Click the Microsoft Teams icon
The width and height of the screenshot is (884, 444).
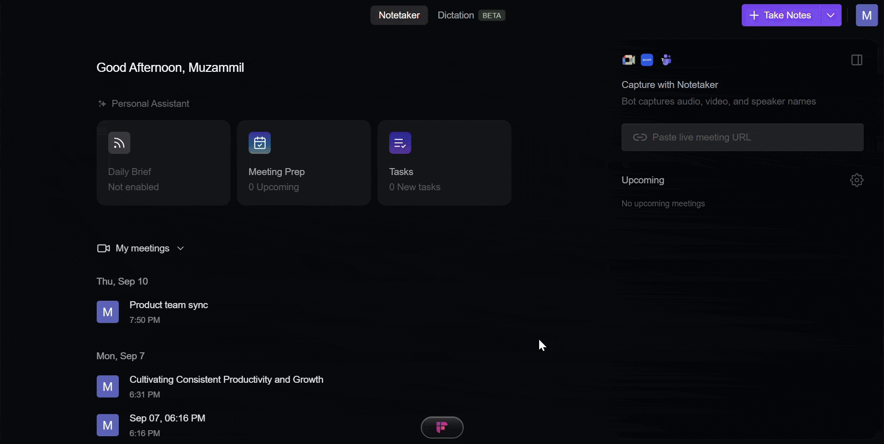[x=666, y=60]
